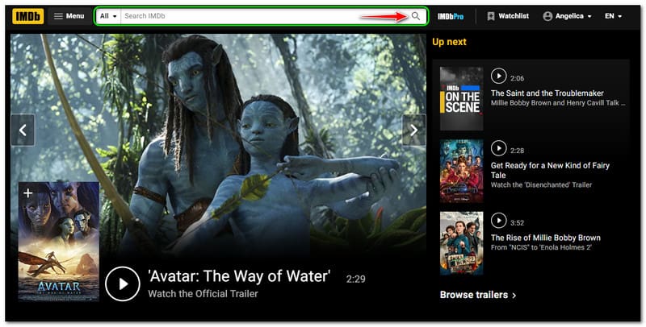Select the On The Scene thumbnail
646x327 pixels.
(461, 98)
